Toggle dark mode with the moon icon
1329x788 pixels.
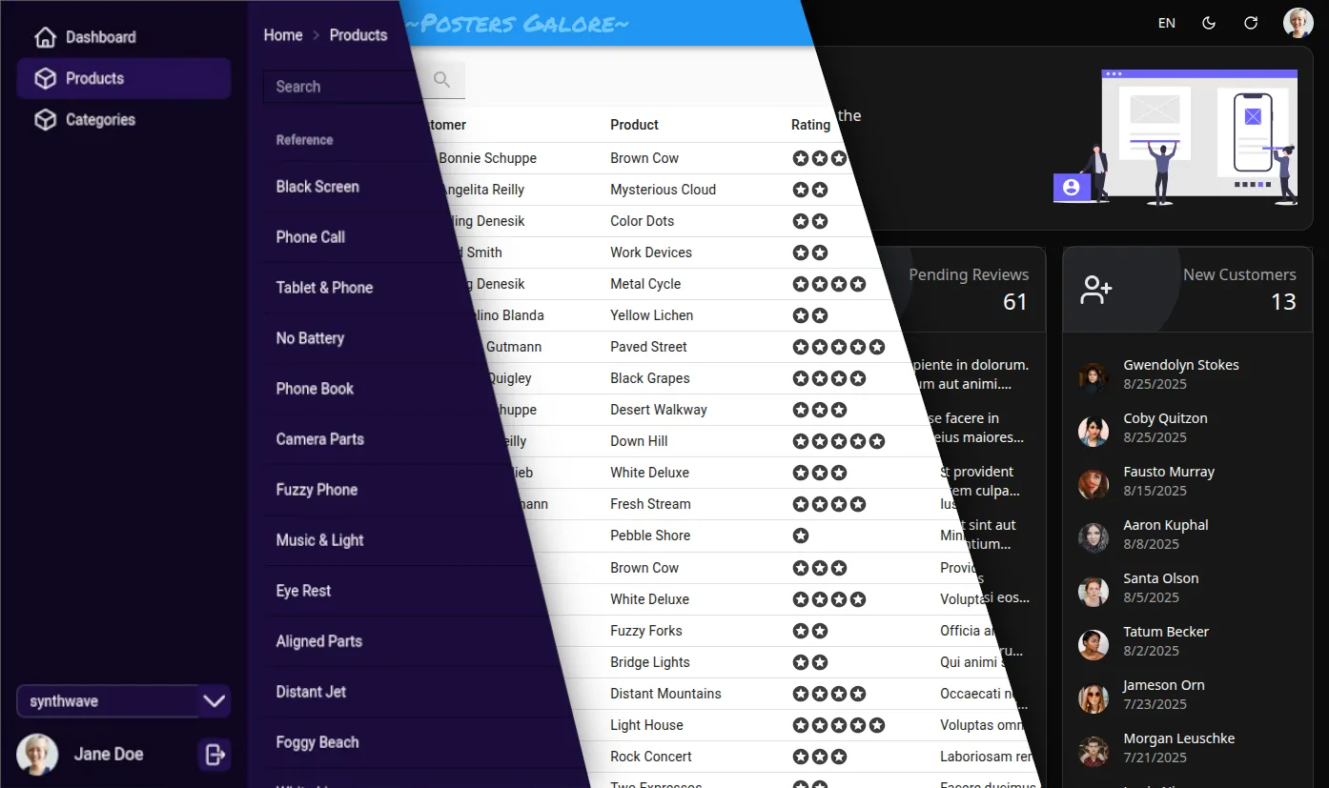click(x=1209, y=23)
